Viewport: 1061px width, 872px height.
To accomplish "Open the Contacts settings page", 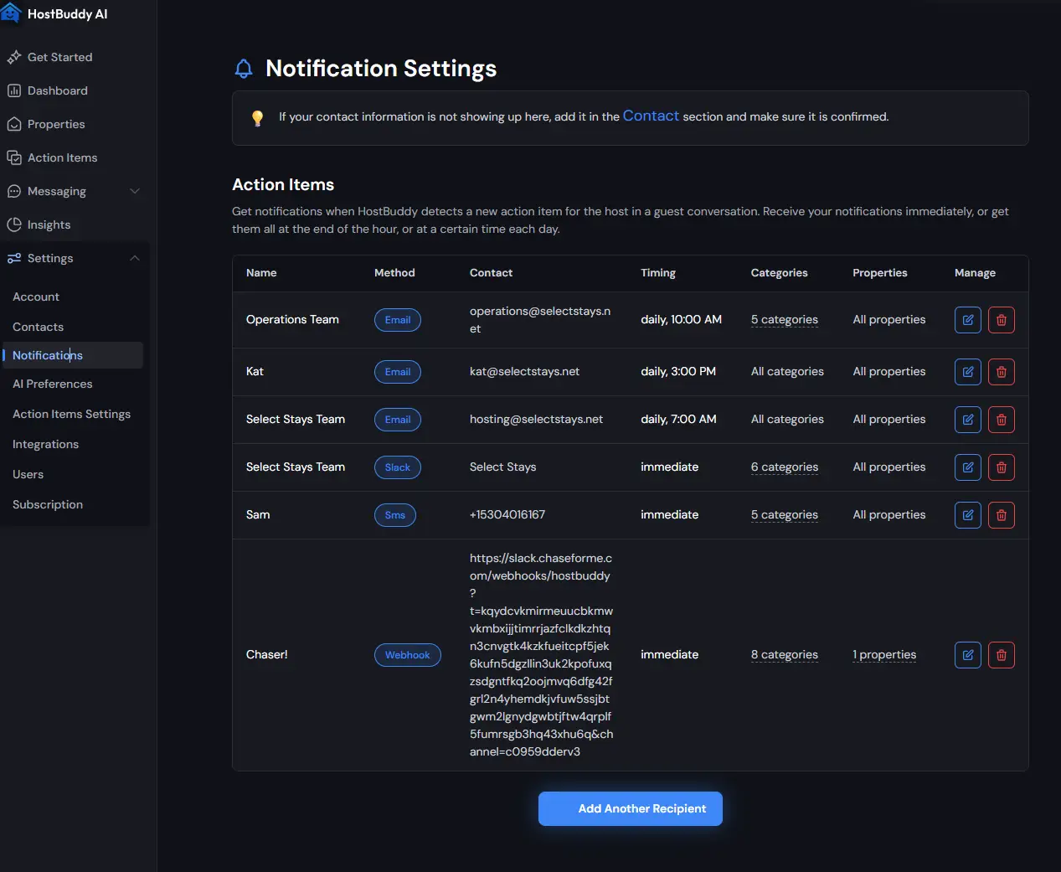I will click(38, 327).
